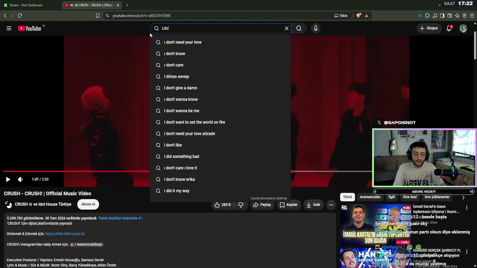This screenshot has width=477, height=268.
Task: Choose suggestion "ı don't wanna know"
Action: [x=220, y=99]
